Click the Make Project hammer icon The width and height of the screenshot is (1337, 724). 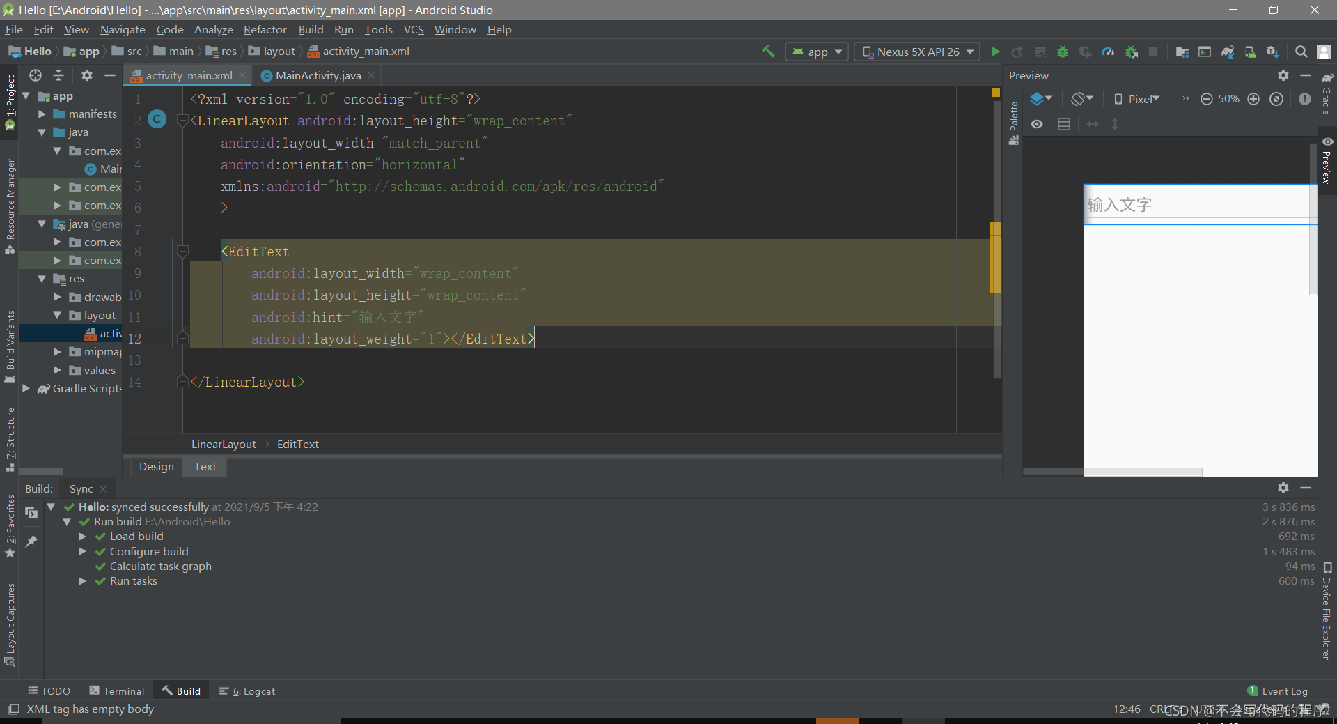tap(768, 52)
